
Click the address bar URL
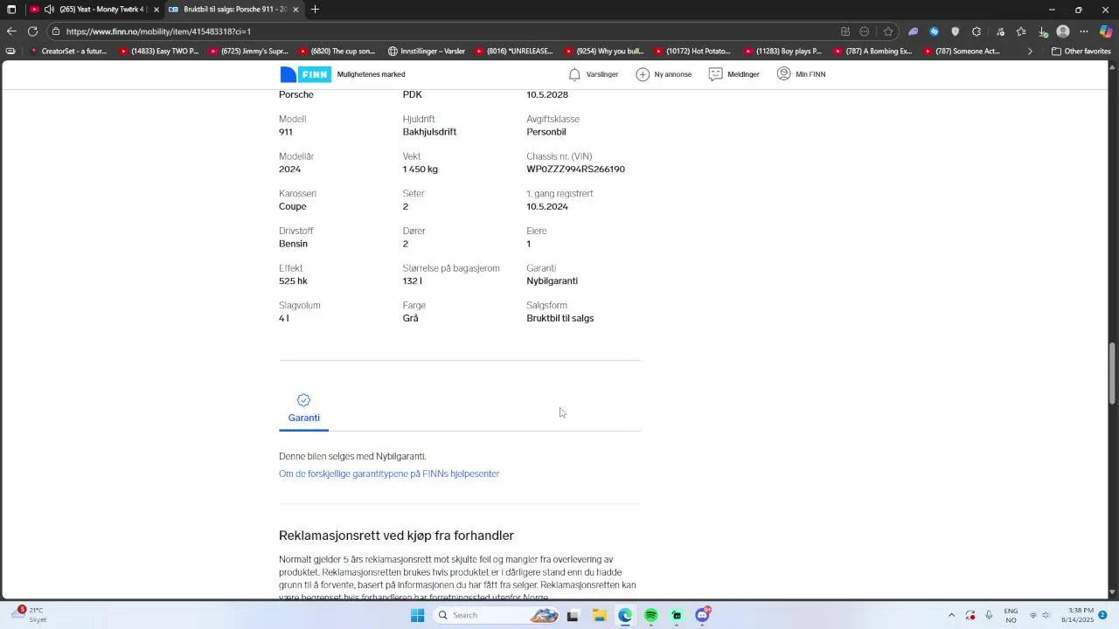pos(158,31)
